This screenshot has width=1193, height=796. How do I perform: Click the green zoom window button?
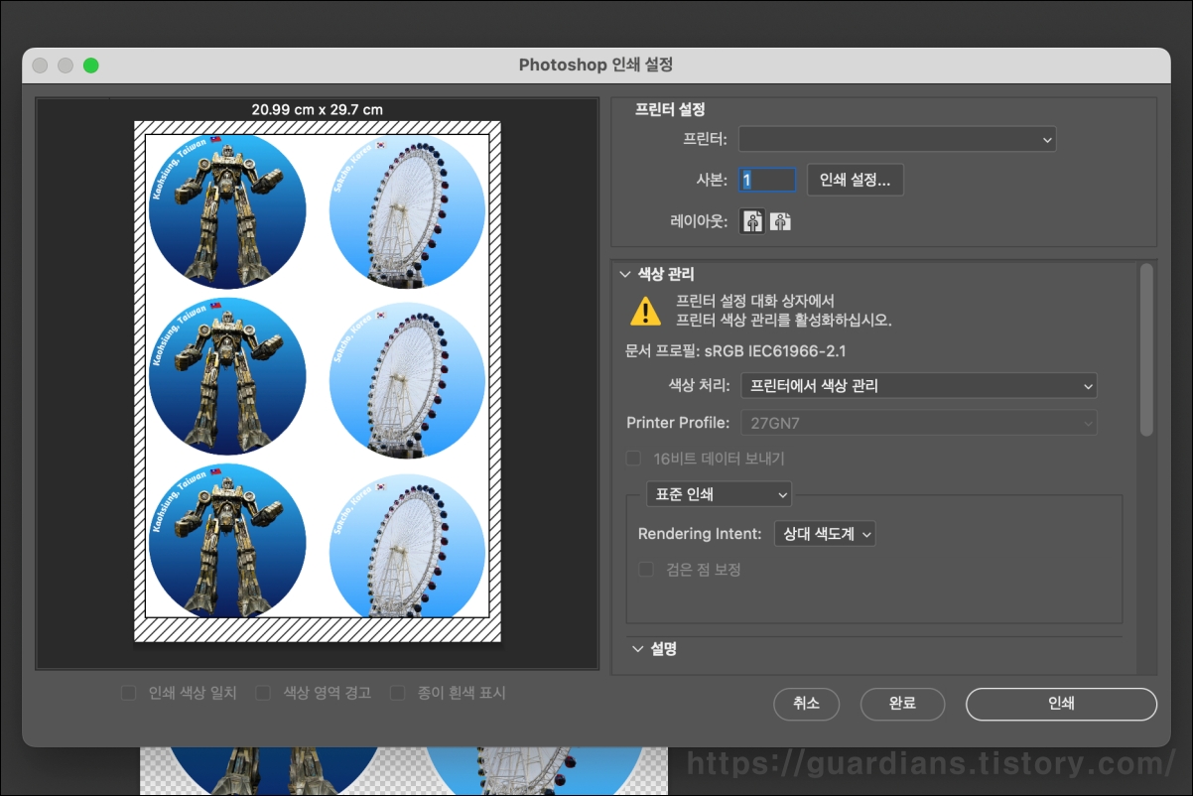click(x=91, y=66)
